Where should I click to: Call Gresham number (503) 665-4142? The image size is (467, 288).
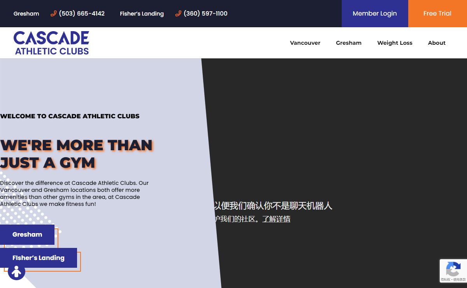[82, 14]
